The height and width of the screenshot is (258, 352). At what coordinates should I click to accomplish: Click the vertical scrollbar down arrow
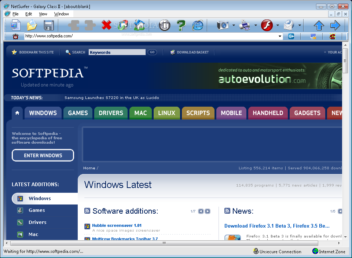(x=345, y=237)
